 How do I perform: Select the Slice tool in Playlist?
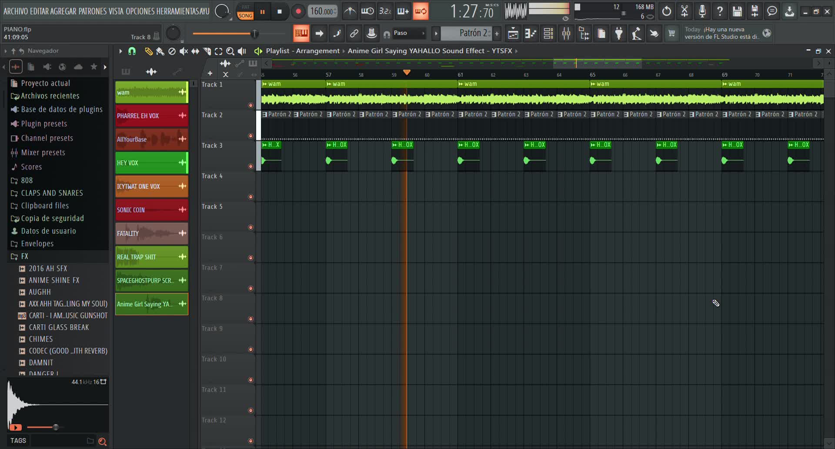click(207, 51)
